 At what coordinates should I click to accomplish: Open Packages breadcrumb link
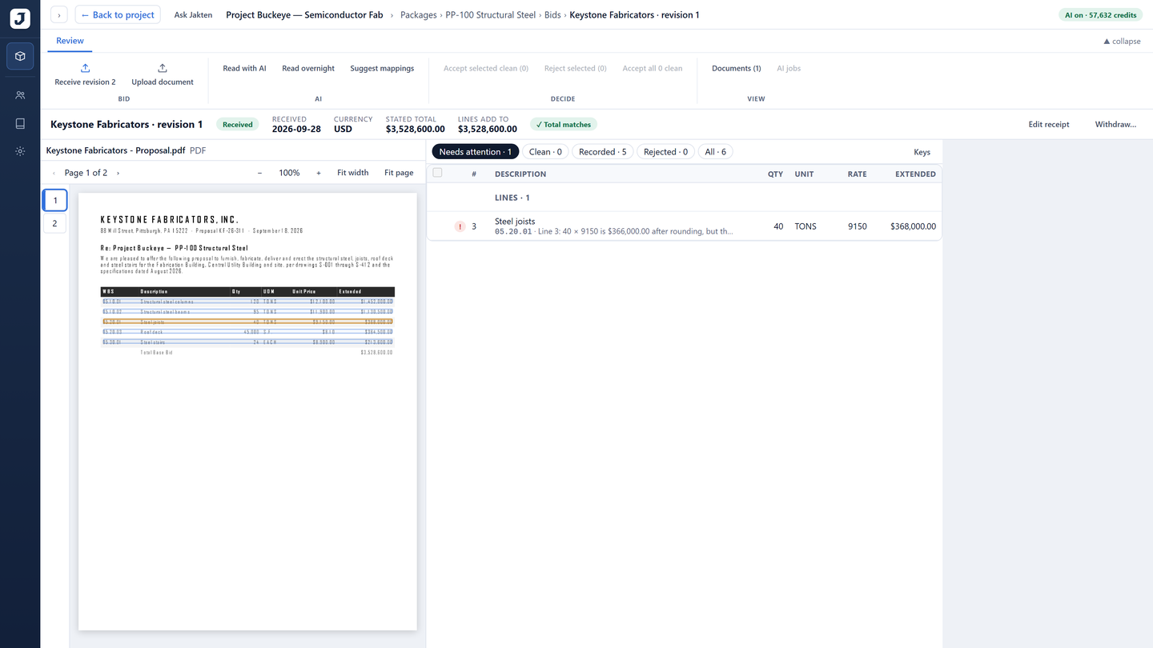[x=419, y=15]
